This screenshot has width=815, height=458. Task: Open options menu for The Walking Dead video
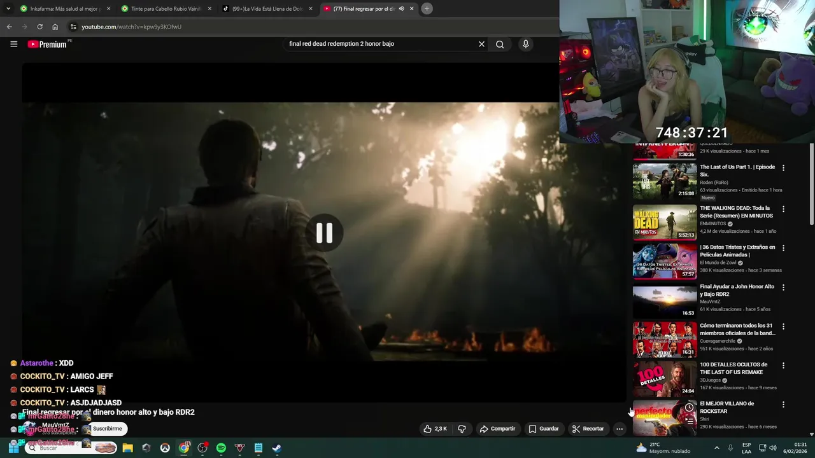click(783, 209)
